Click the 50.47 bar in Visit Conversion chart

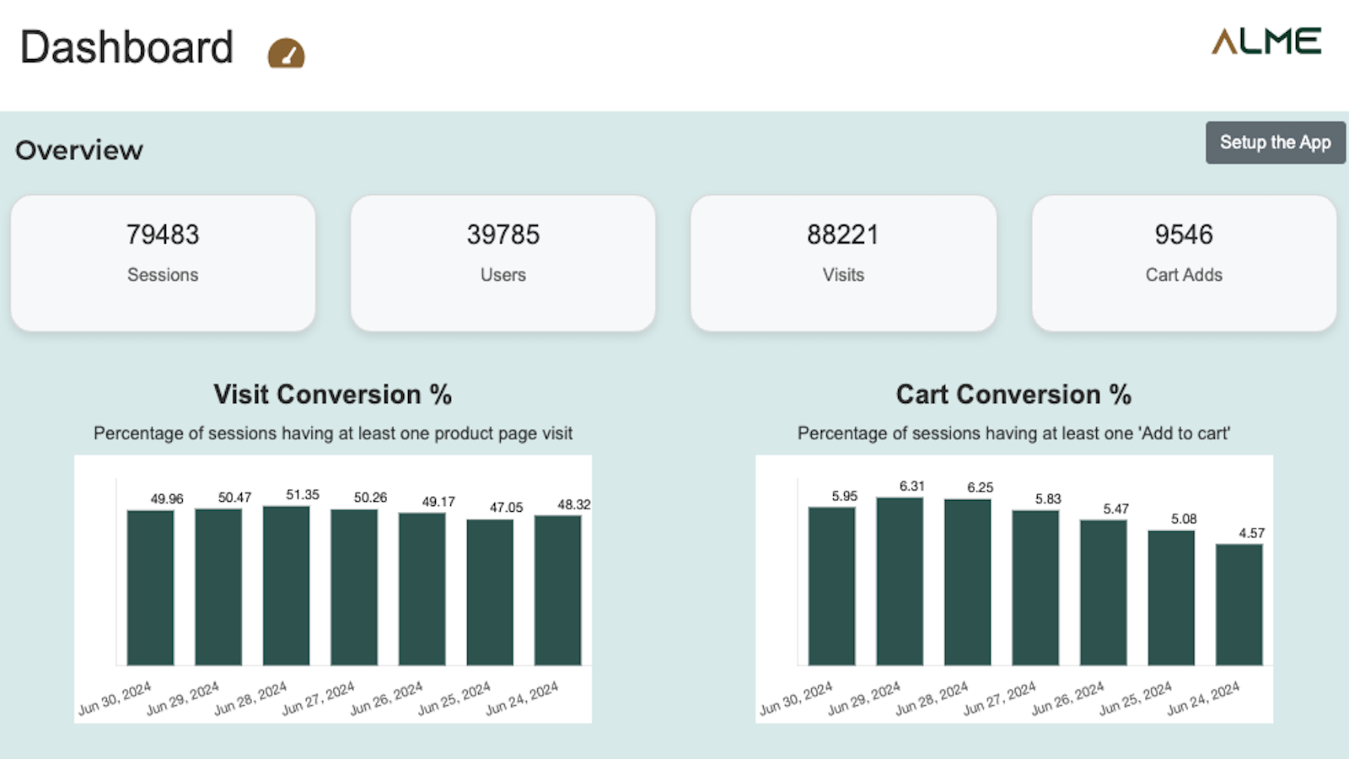(218, 587)
